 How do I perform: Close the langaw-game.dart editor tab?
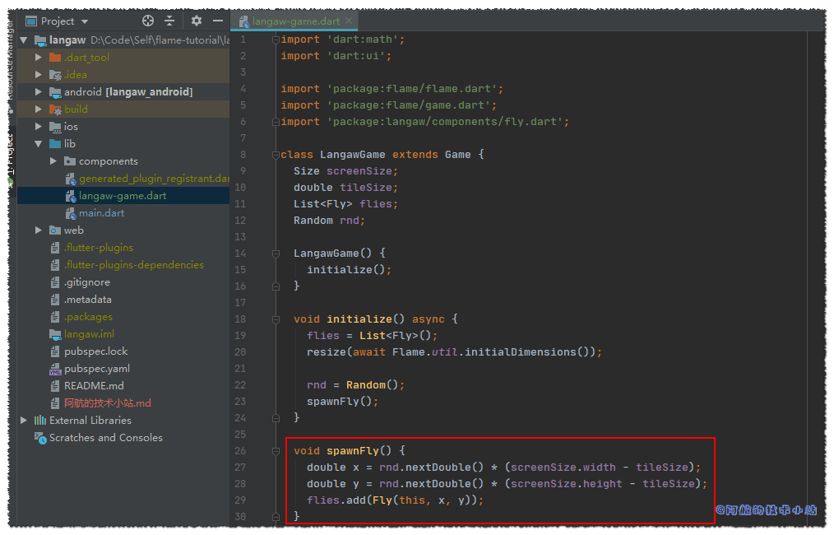349,21
